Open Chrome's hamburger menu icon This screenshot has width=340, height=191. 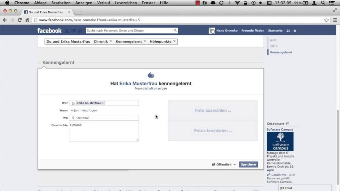click(335, 20)
